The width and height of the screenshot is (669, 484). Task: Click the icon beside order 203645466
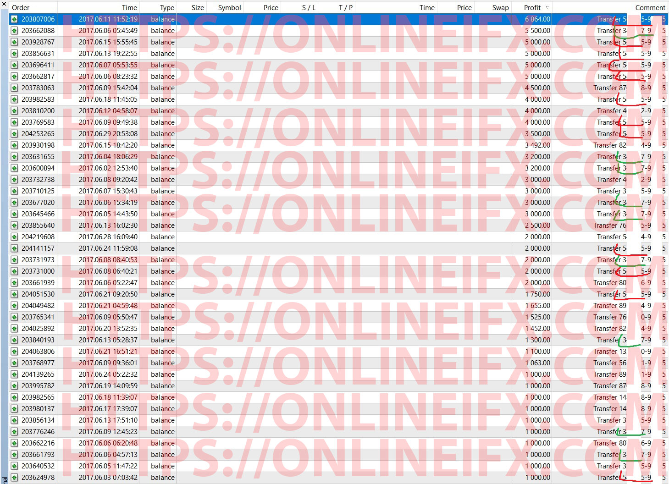point(15,214)
